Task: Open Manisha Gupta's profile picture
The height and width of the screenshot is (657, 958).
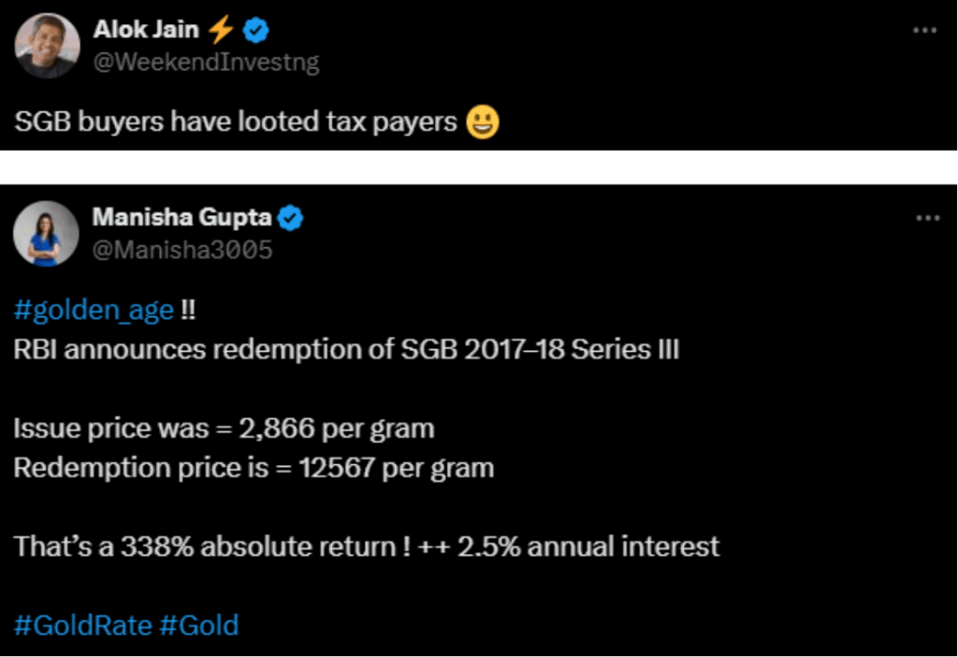Action: (x=45, y=233)
